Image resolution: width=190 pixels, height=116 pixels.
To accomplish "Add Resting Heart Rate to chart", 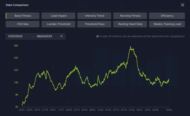I will 130,24.
